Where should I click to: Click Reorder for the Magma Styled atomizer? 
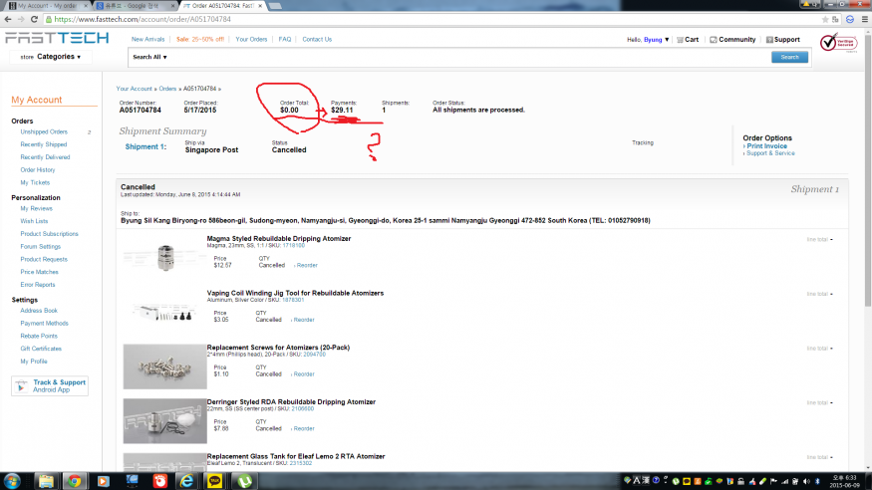306,266
